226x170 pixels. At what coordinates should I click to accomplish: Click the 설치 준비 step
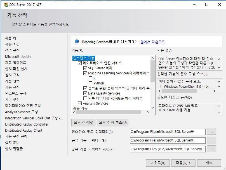coord(12,143)
